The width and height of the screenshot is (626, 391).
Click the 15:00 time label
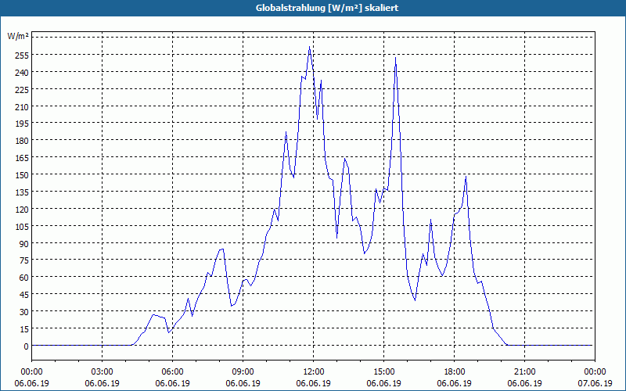pyautogui.click(x=383, y=372)
